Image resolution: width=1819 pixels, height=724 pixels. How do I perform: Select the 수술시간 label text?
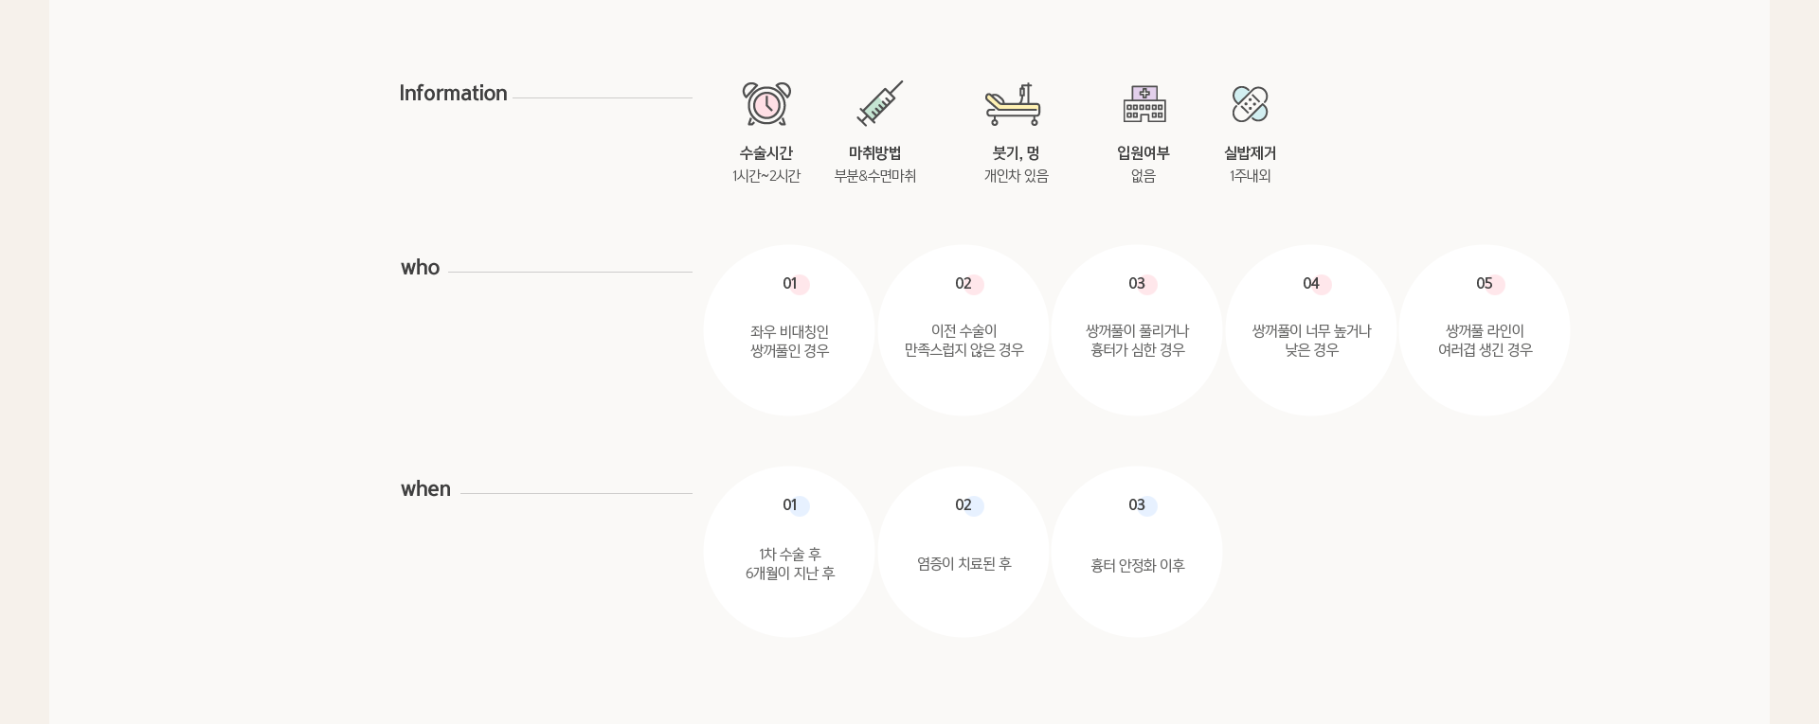coord(766,153)
